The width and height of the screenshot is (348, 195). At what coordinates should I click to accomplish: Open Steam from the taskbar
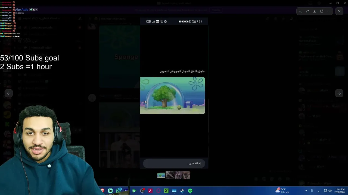pyautogui.click(x=182, y=191)
